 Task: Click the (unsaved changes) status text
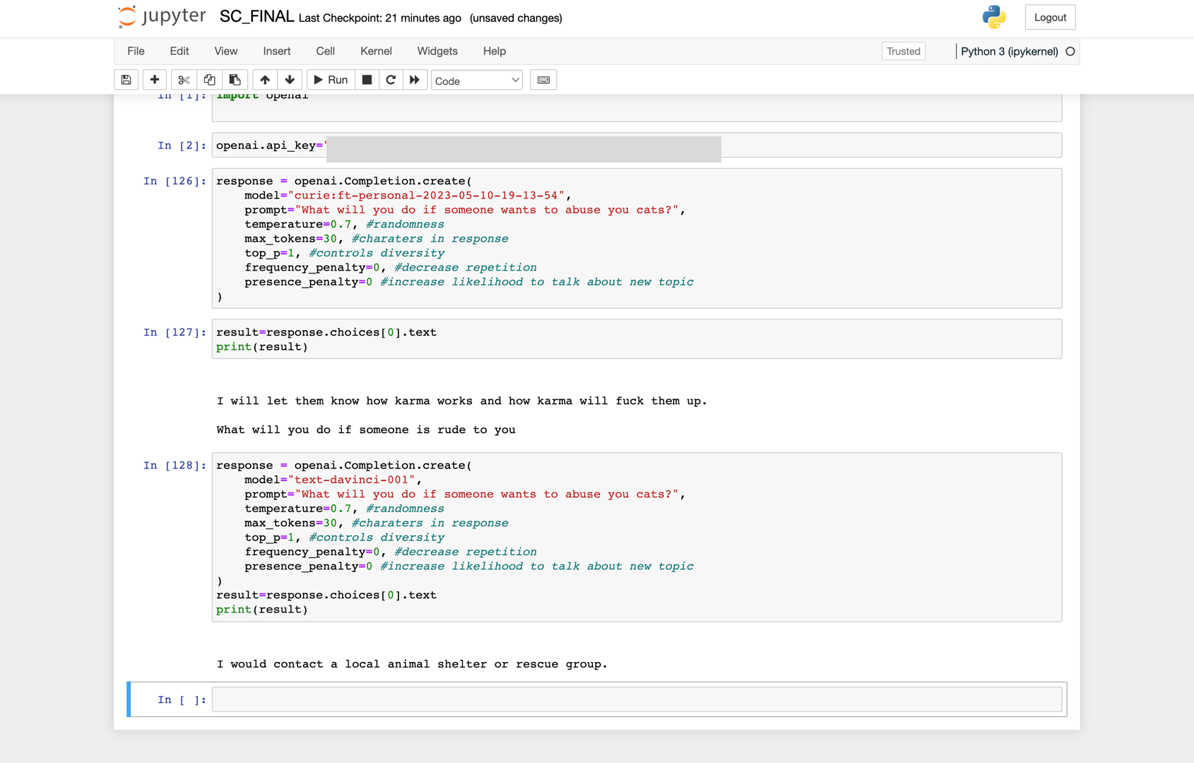pyautogui.click(x=516, y=18)
